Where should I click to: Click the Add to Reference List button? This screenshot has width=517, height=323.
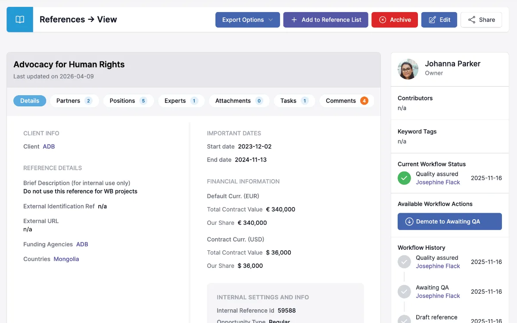pos(326,20)
